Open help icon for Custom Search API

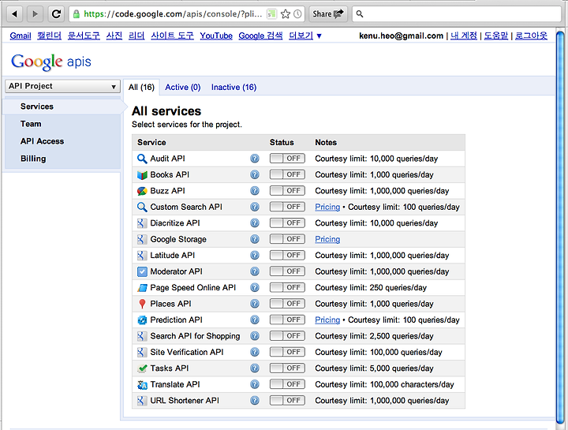click(x=255, y=207)
